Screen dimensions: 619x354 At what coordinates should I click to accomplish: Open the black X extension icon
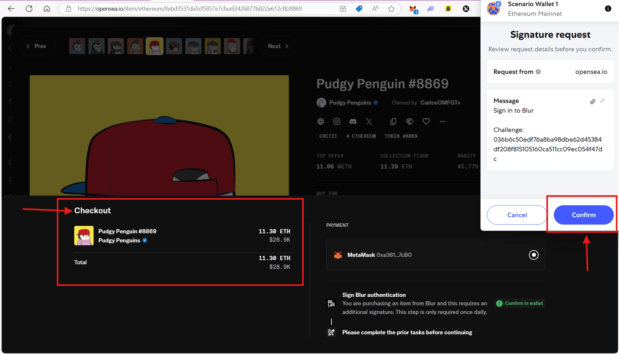466,9
